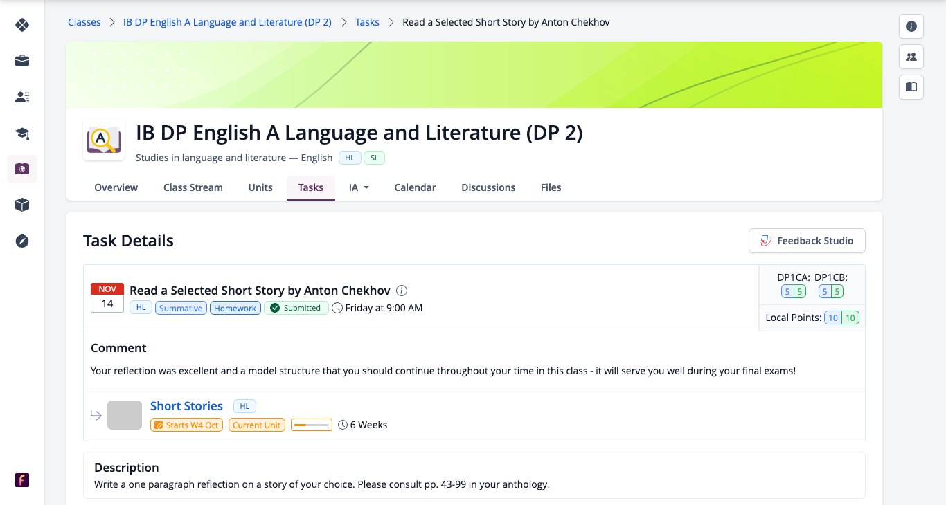946x505 pixels.
Task: Click the ManageBac logo icon in sidebar
Action: coord(22,25)
